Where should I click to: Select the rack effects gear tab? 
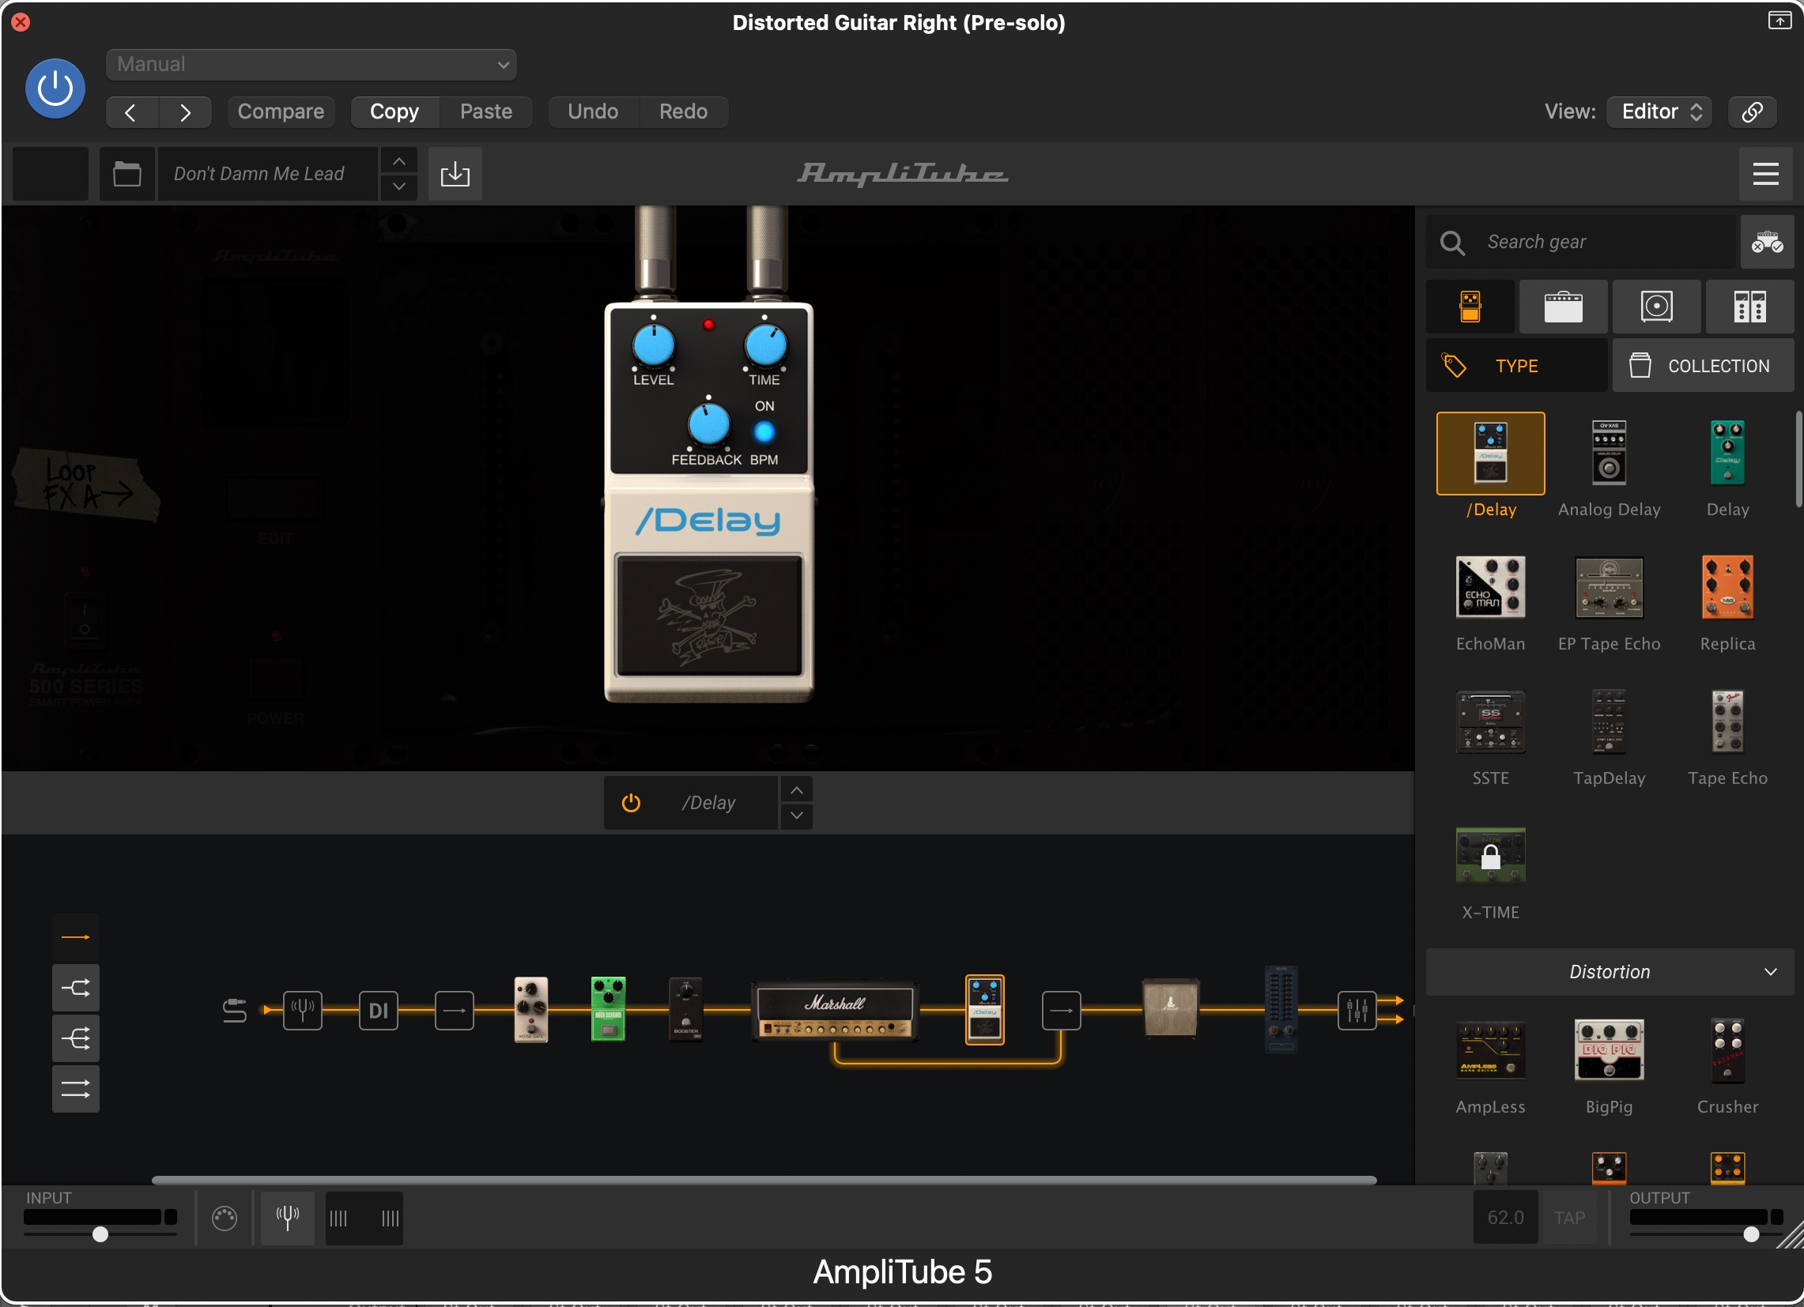1750,307
